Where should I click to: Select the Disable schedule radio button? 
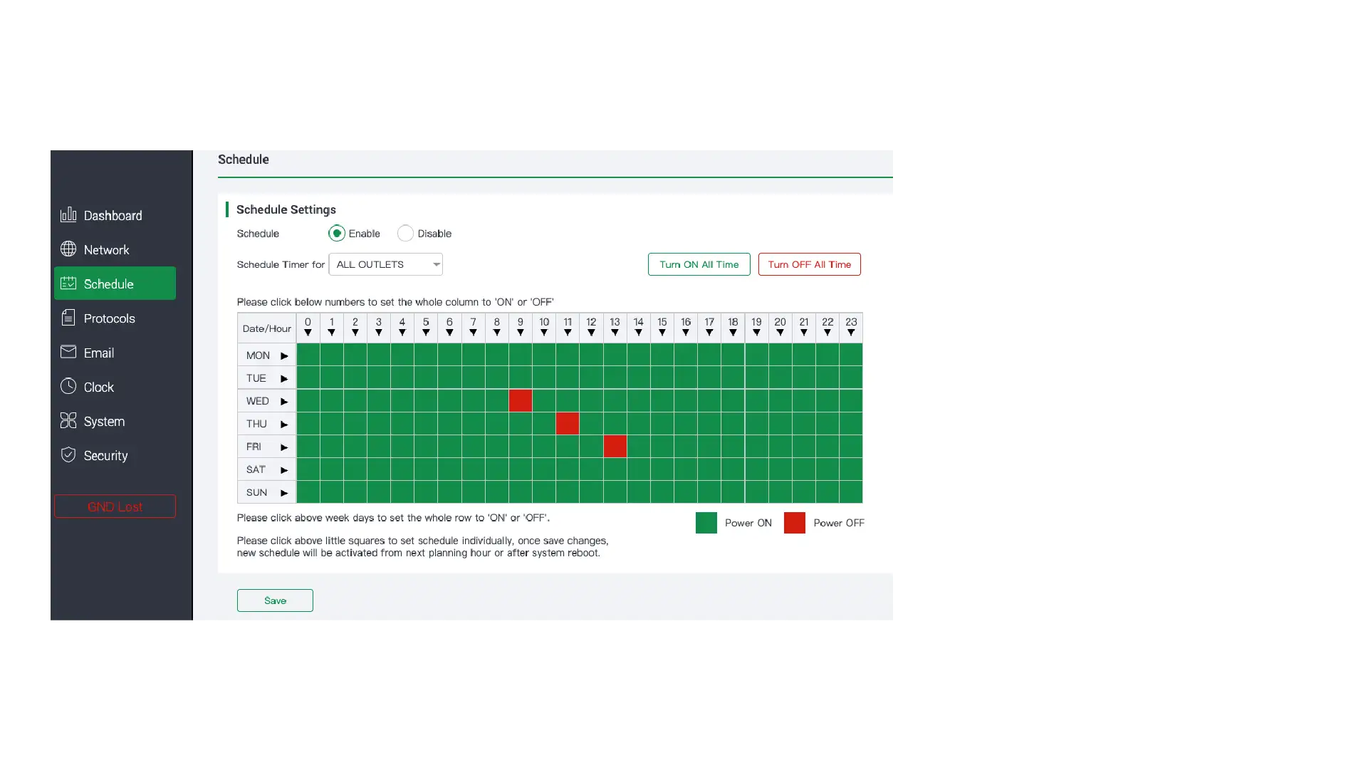405,234
